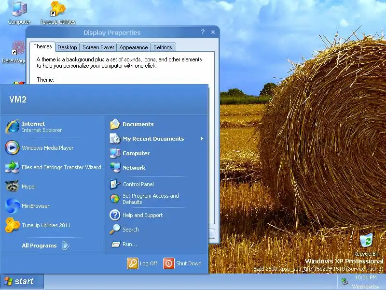Open Files and Settings Transfer Wizard icon
This screenshot has height=290, width=386.
point(12,167)
